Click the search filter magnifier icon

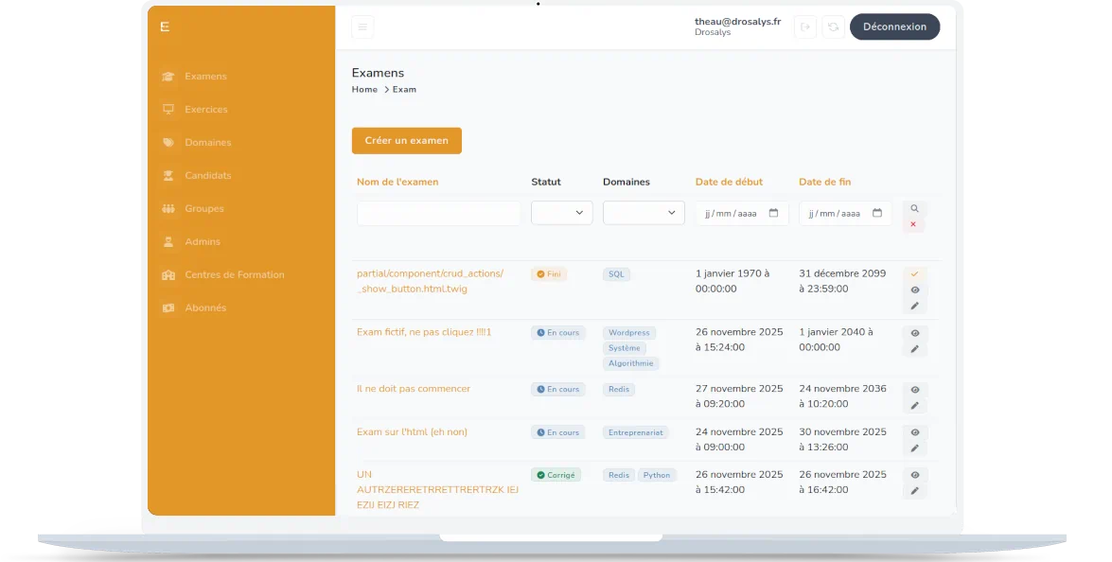coord(914,208)
